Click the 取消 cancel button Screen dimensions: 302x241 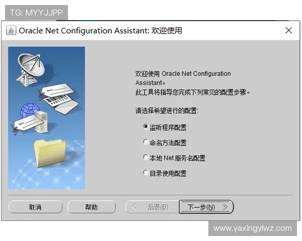35,207
